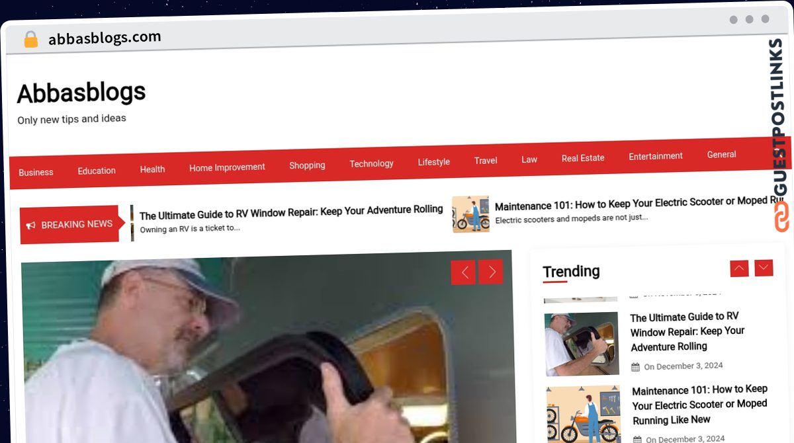Open the Business menu item

pyautogui.click(x=36, y=173)
